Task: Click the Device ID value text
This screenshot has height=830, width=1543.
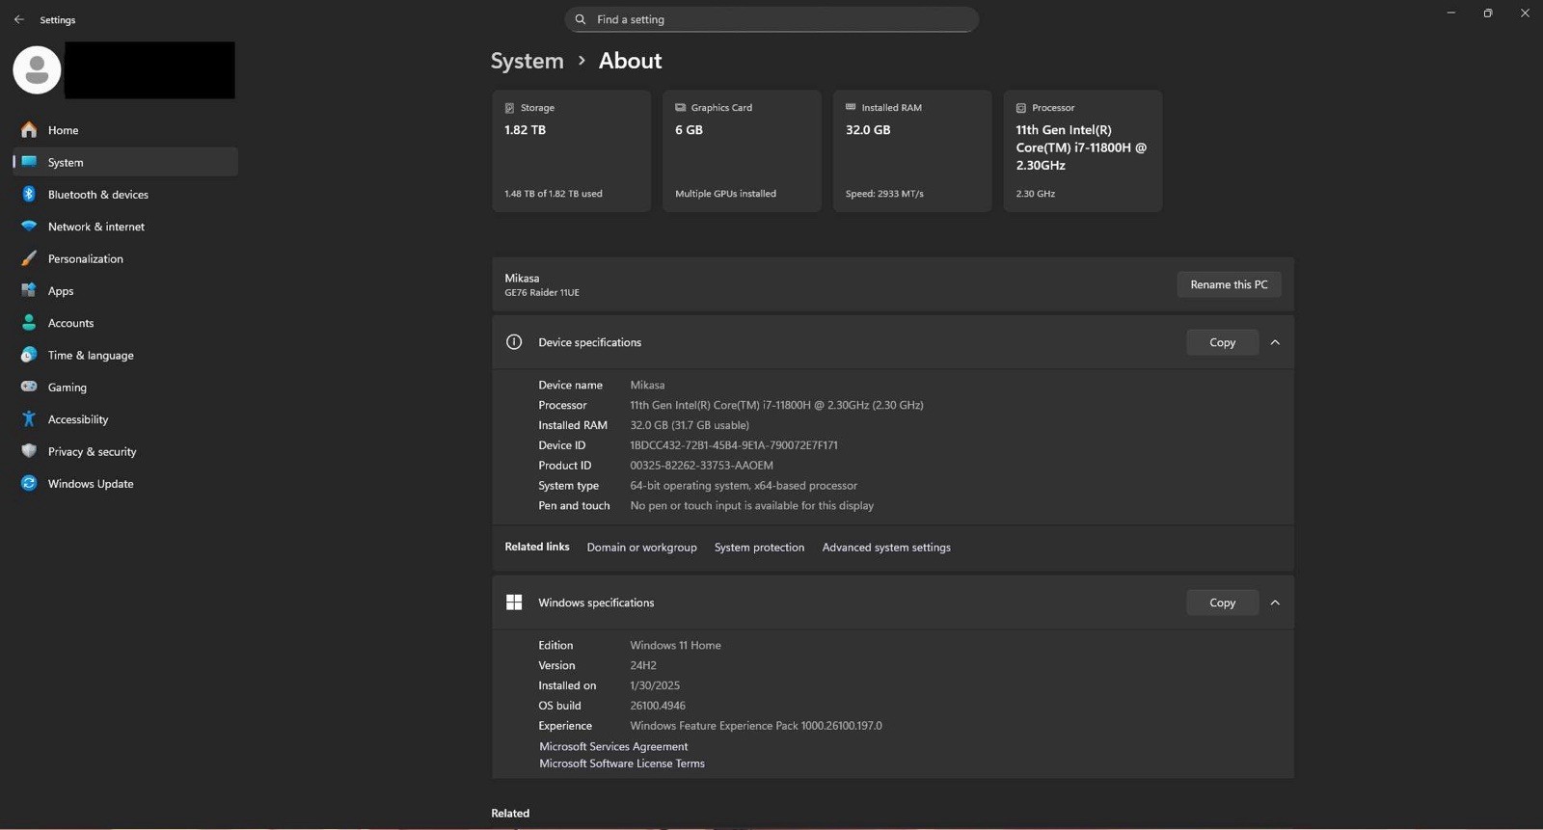Action: click(x=734, y=445)
